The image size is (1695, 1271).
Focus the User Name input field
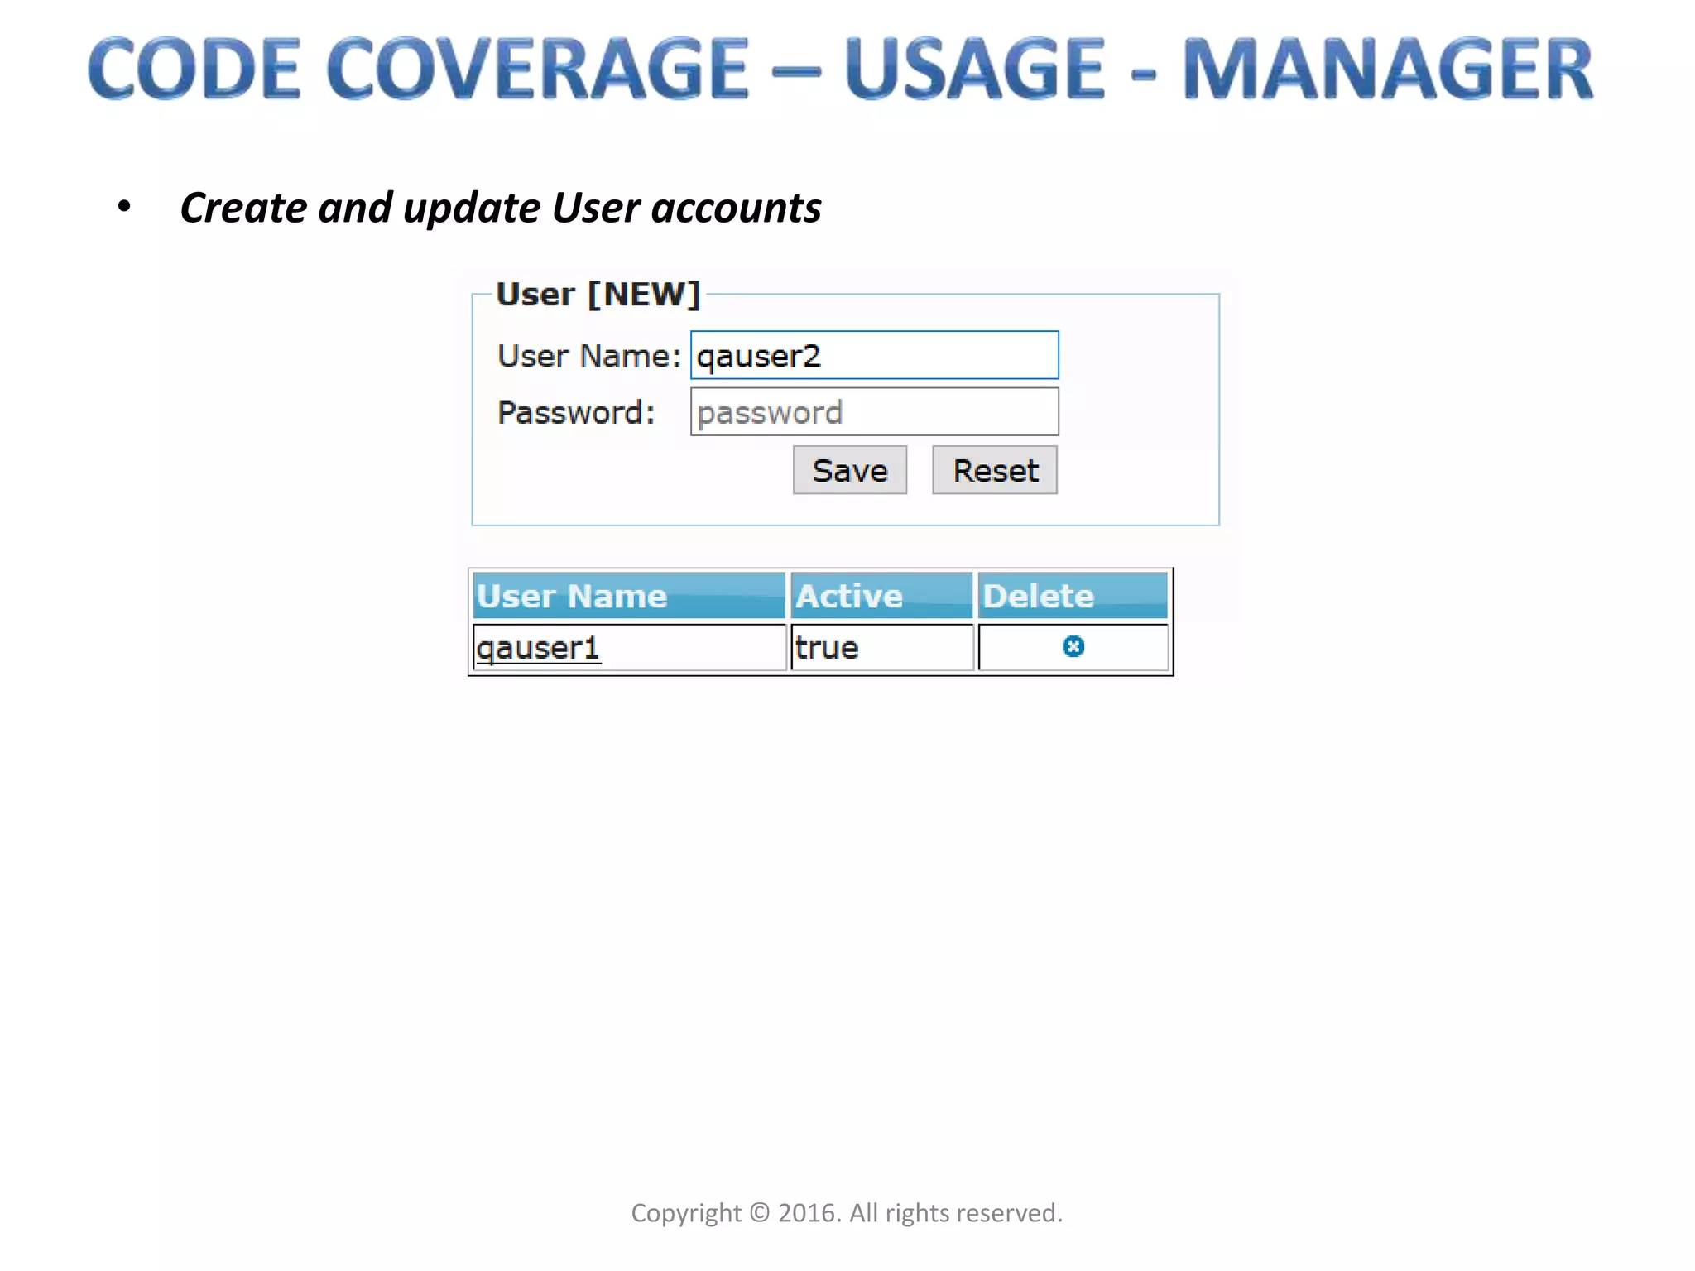pos(875,355)
